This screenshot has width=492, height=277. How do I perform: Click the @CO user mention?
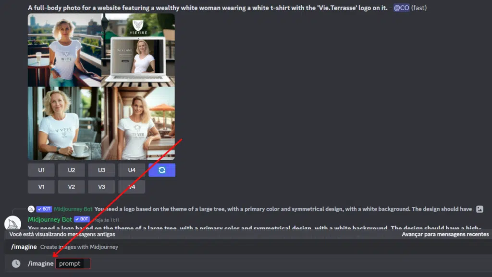[x=402, y=8]
